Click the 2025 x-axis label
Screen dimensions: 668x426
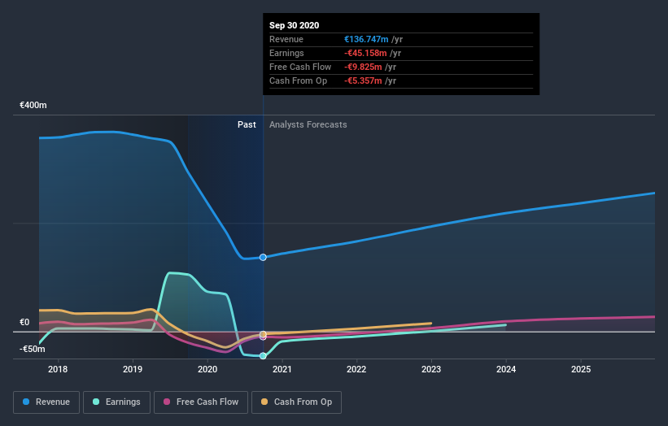[581, 369]
